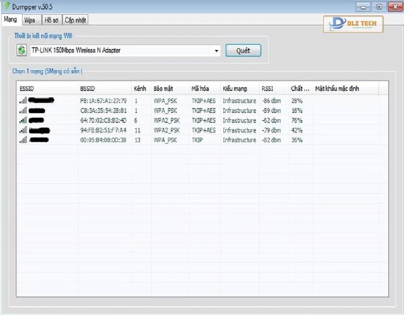Click signal icon of C8:3A:35:54:28:81 network

pyautogui.click(x=23, y=110)
